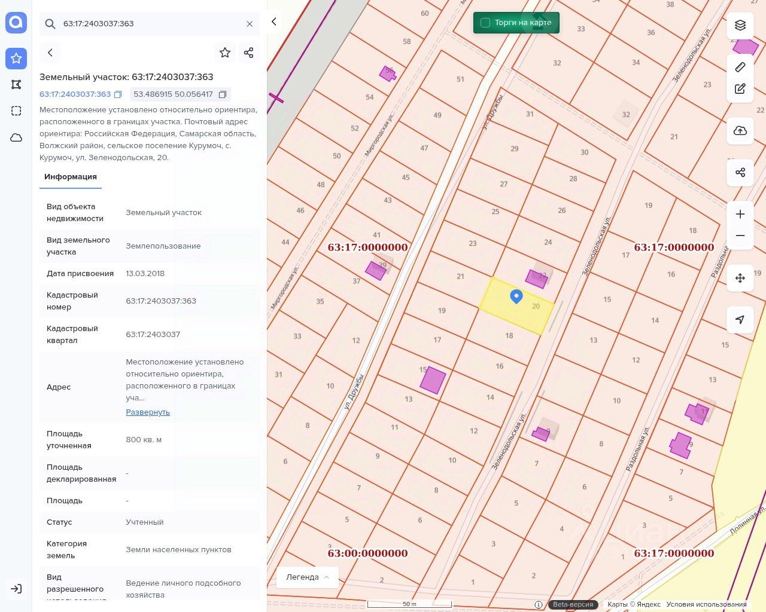Click the login icon at sidebar bottom
The width and height of the screenshot is (766, 612).
(x=16, y=589)
